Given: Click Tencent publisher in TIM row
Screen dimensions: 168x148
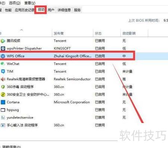Looking at the screenshot, I should coord(60,72).
